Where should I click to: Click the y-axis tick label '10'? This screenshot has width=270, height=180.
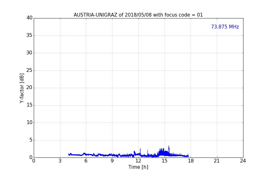click(x=29, y=122)
